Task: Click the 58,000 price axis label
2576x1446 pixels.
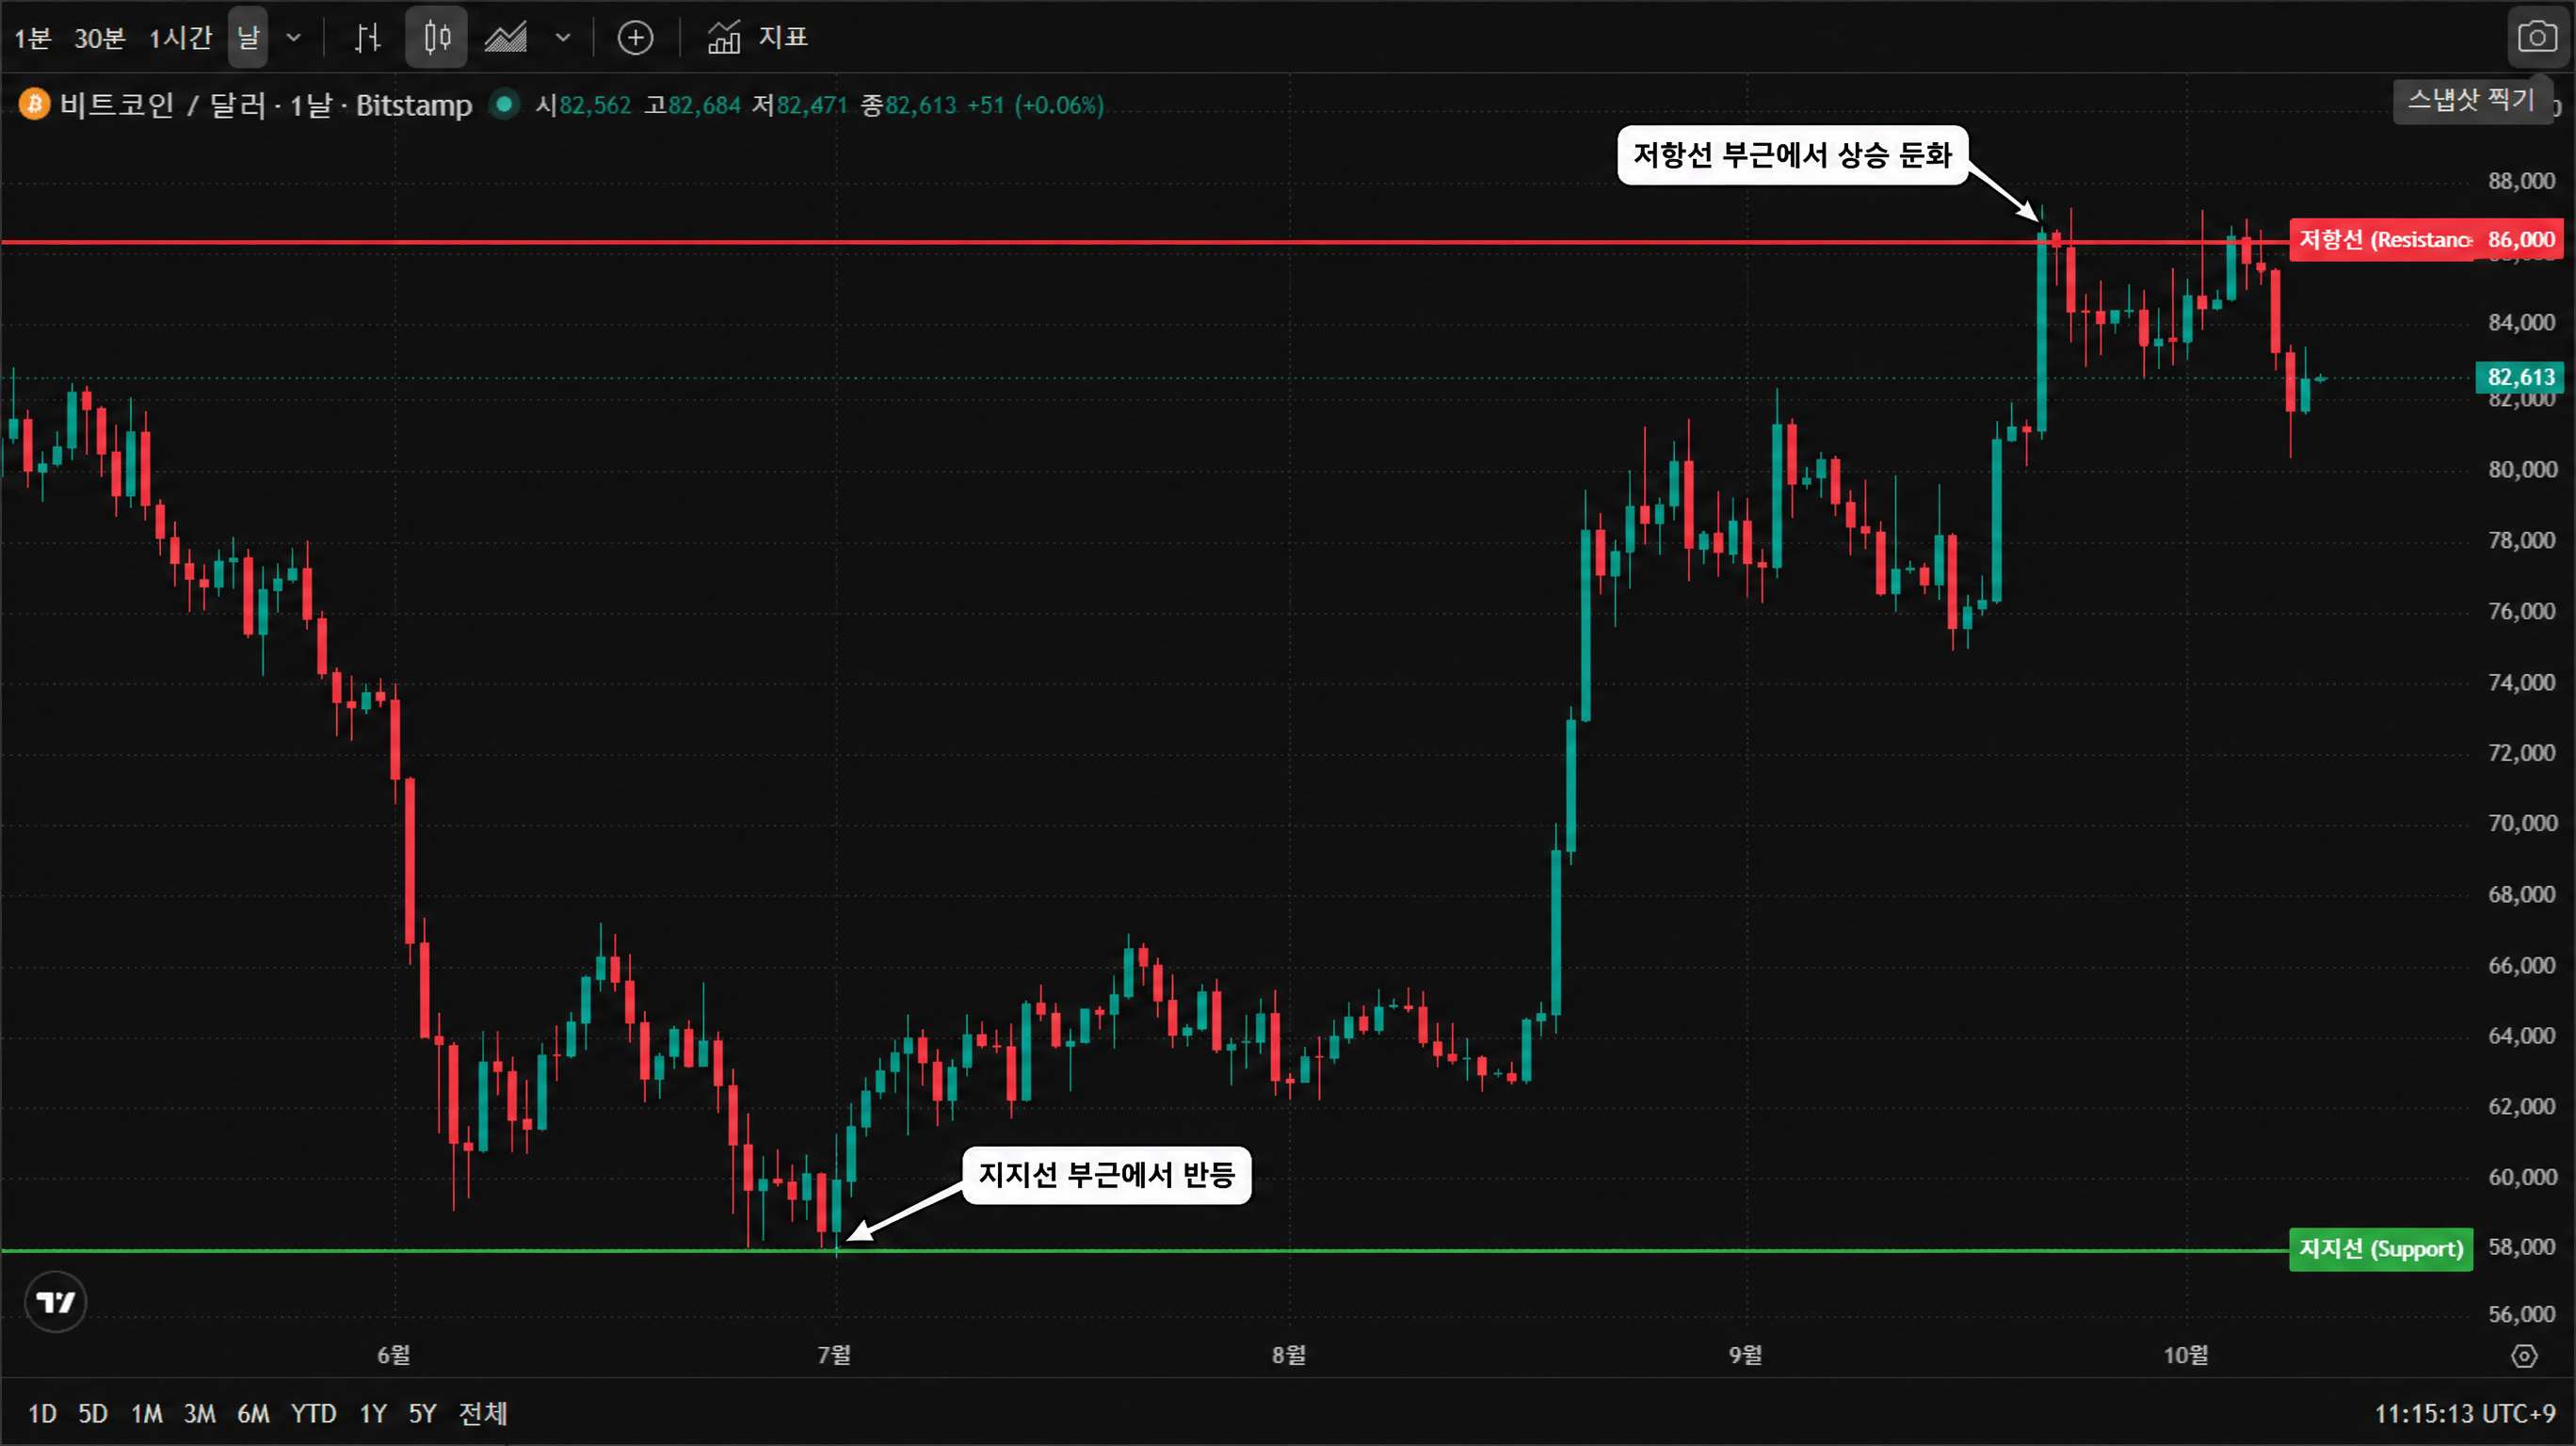Action: (2521, 1246)
